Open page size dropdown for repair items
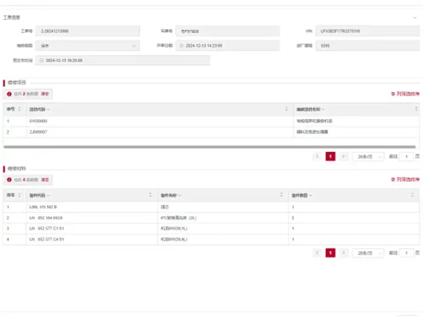 click(x=368, y=157)
